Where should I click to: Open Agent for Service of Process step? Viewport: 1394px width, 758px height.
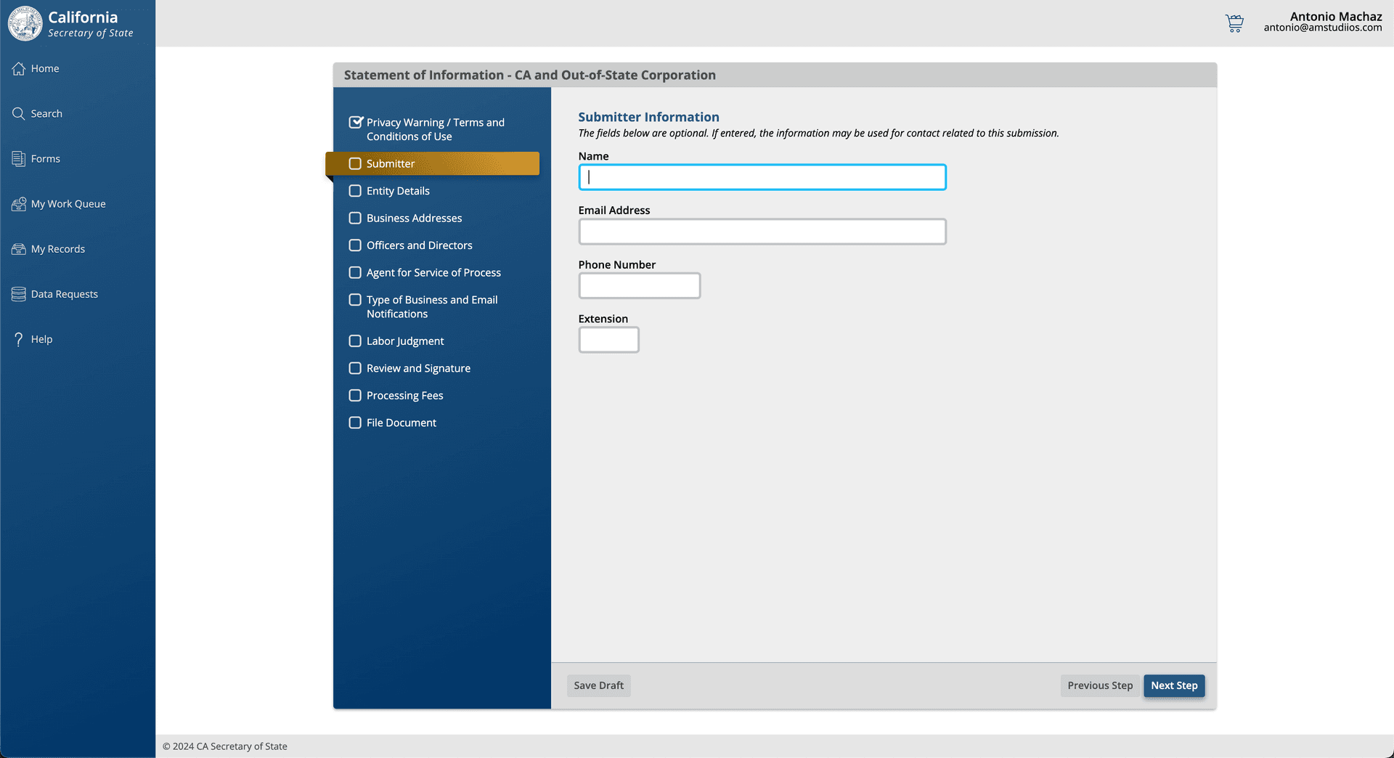(433, 272)
